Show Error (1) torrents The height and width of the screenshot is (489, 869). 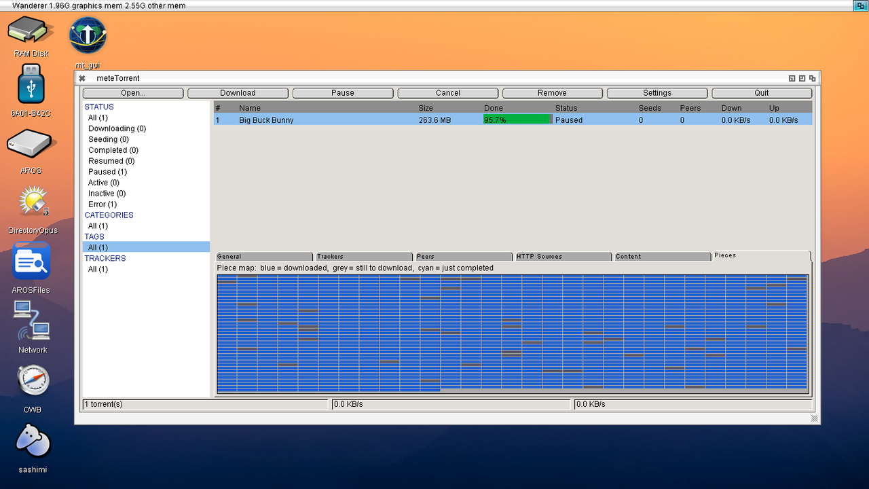103,204
